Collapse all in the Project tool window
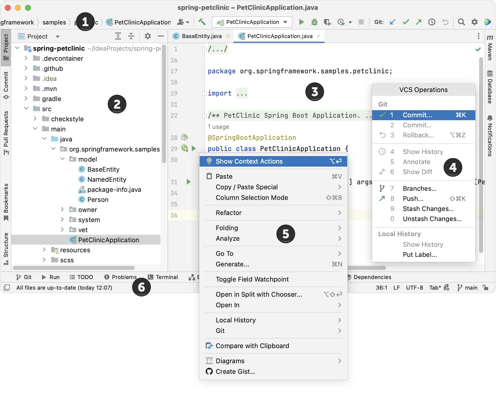The width and height of the screenshot is (496, 397). [131, 36]
